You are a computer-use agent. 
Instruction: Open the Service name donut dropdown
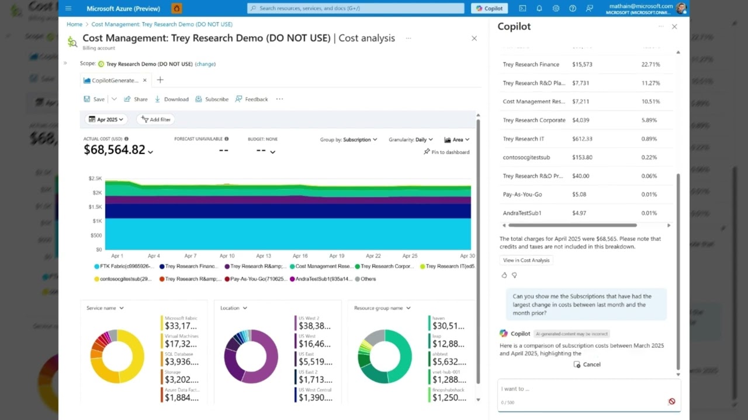[105, 308]
